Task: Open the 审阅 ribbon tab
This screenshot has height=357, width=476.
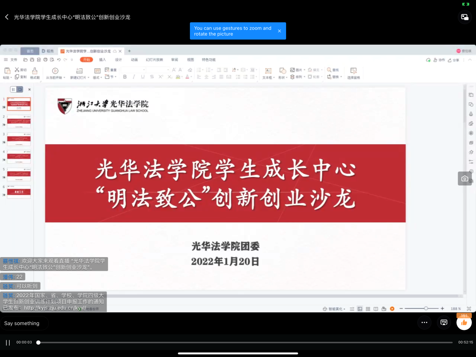Action: coord(175,60)
